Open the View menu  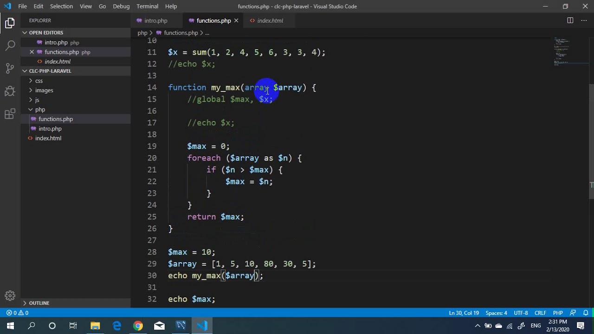coord(86,6)
